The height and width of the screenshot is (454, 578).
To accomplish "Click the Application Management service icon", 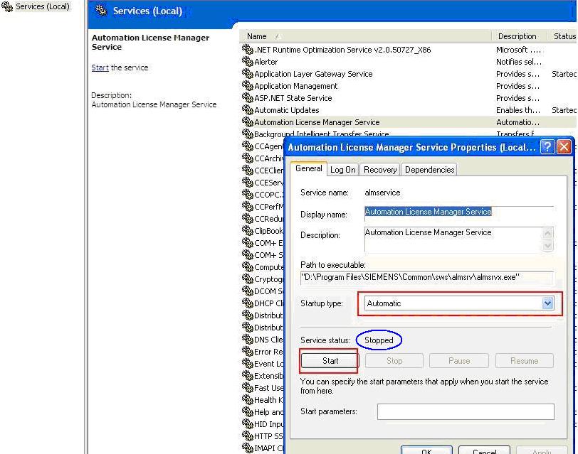I will point(247,86).
